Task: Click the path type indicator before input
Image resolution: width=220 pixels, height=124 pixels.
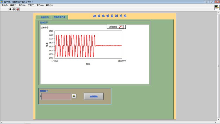Action: click(40, 96)
